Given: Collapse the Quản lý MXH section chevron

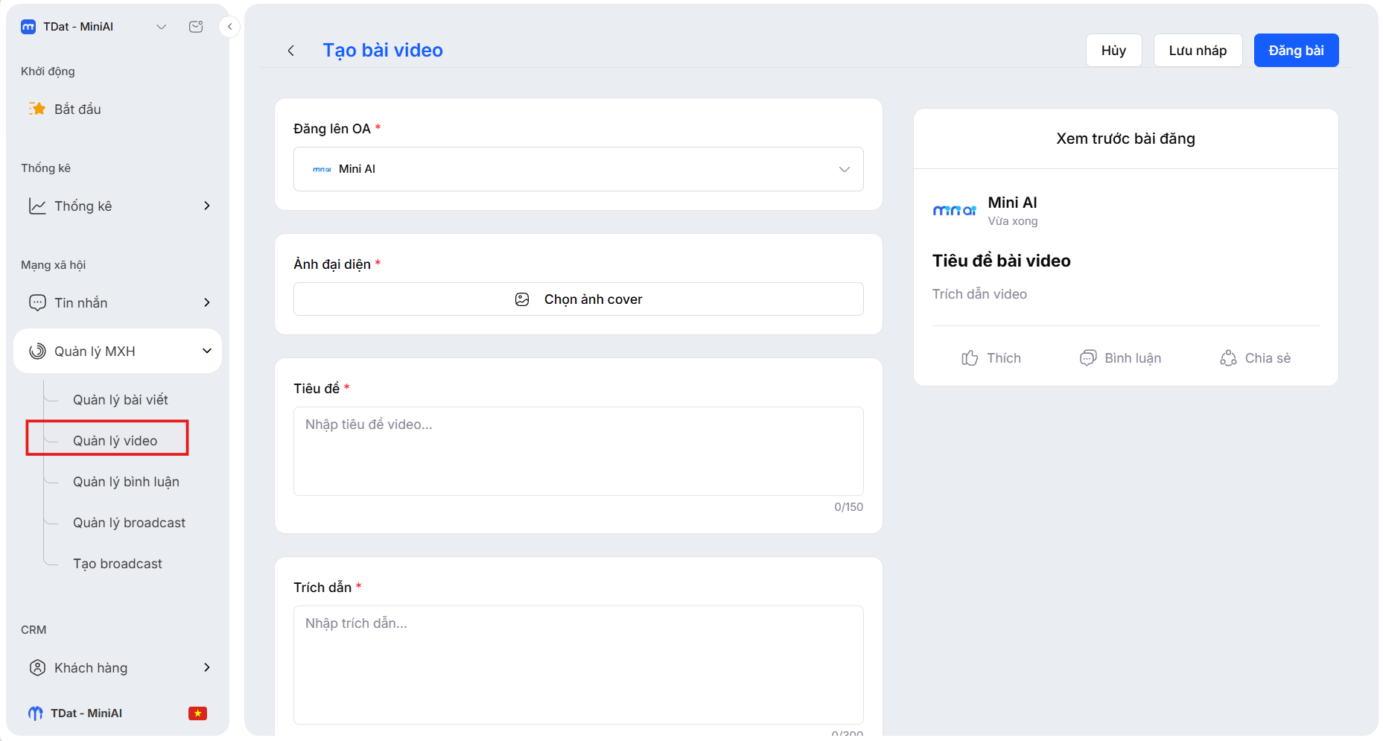Looking at the screenshot, I should point(207,351).
